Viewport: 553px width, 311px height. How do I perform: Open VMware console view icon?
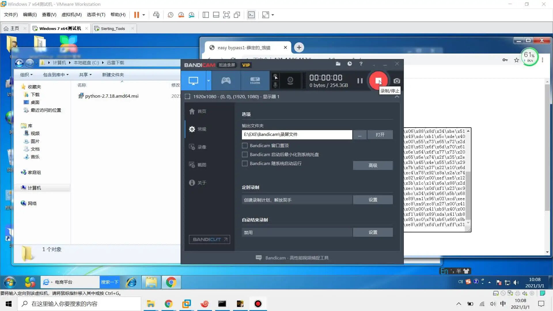point(251,15)
